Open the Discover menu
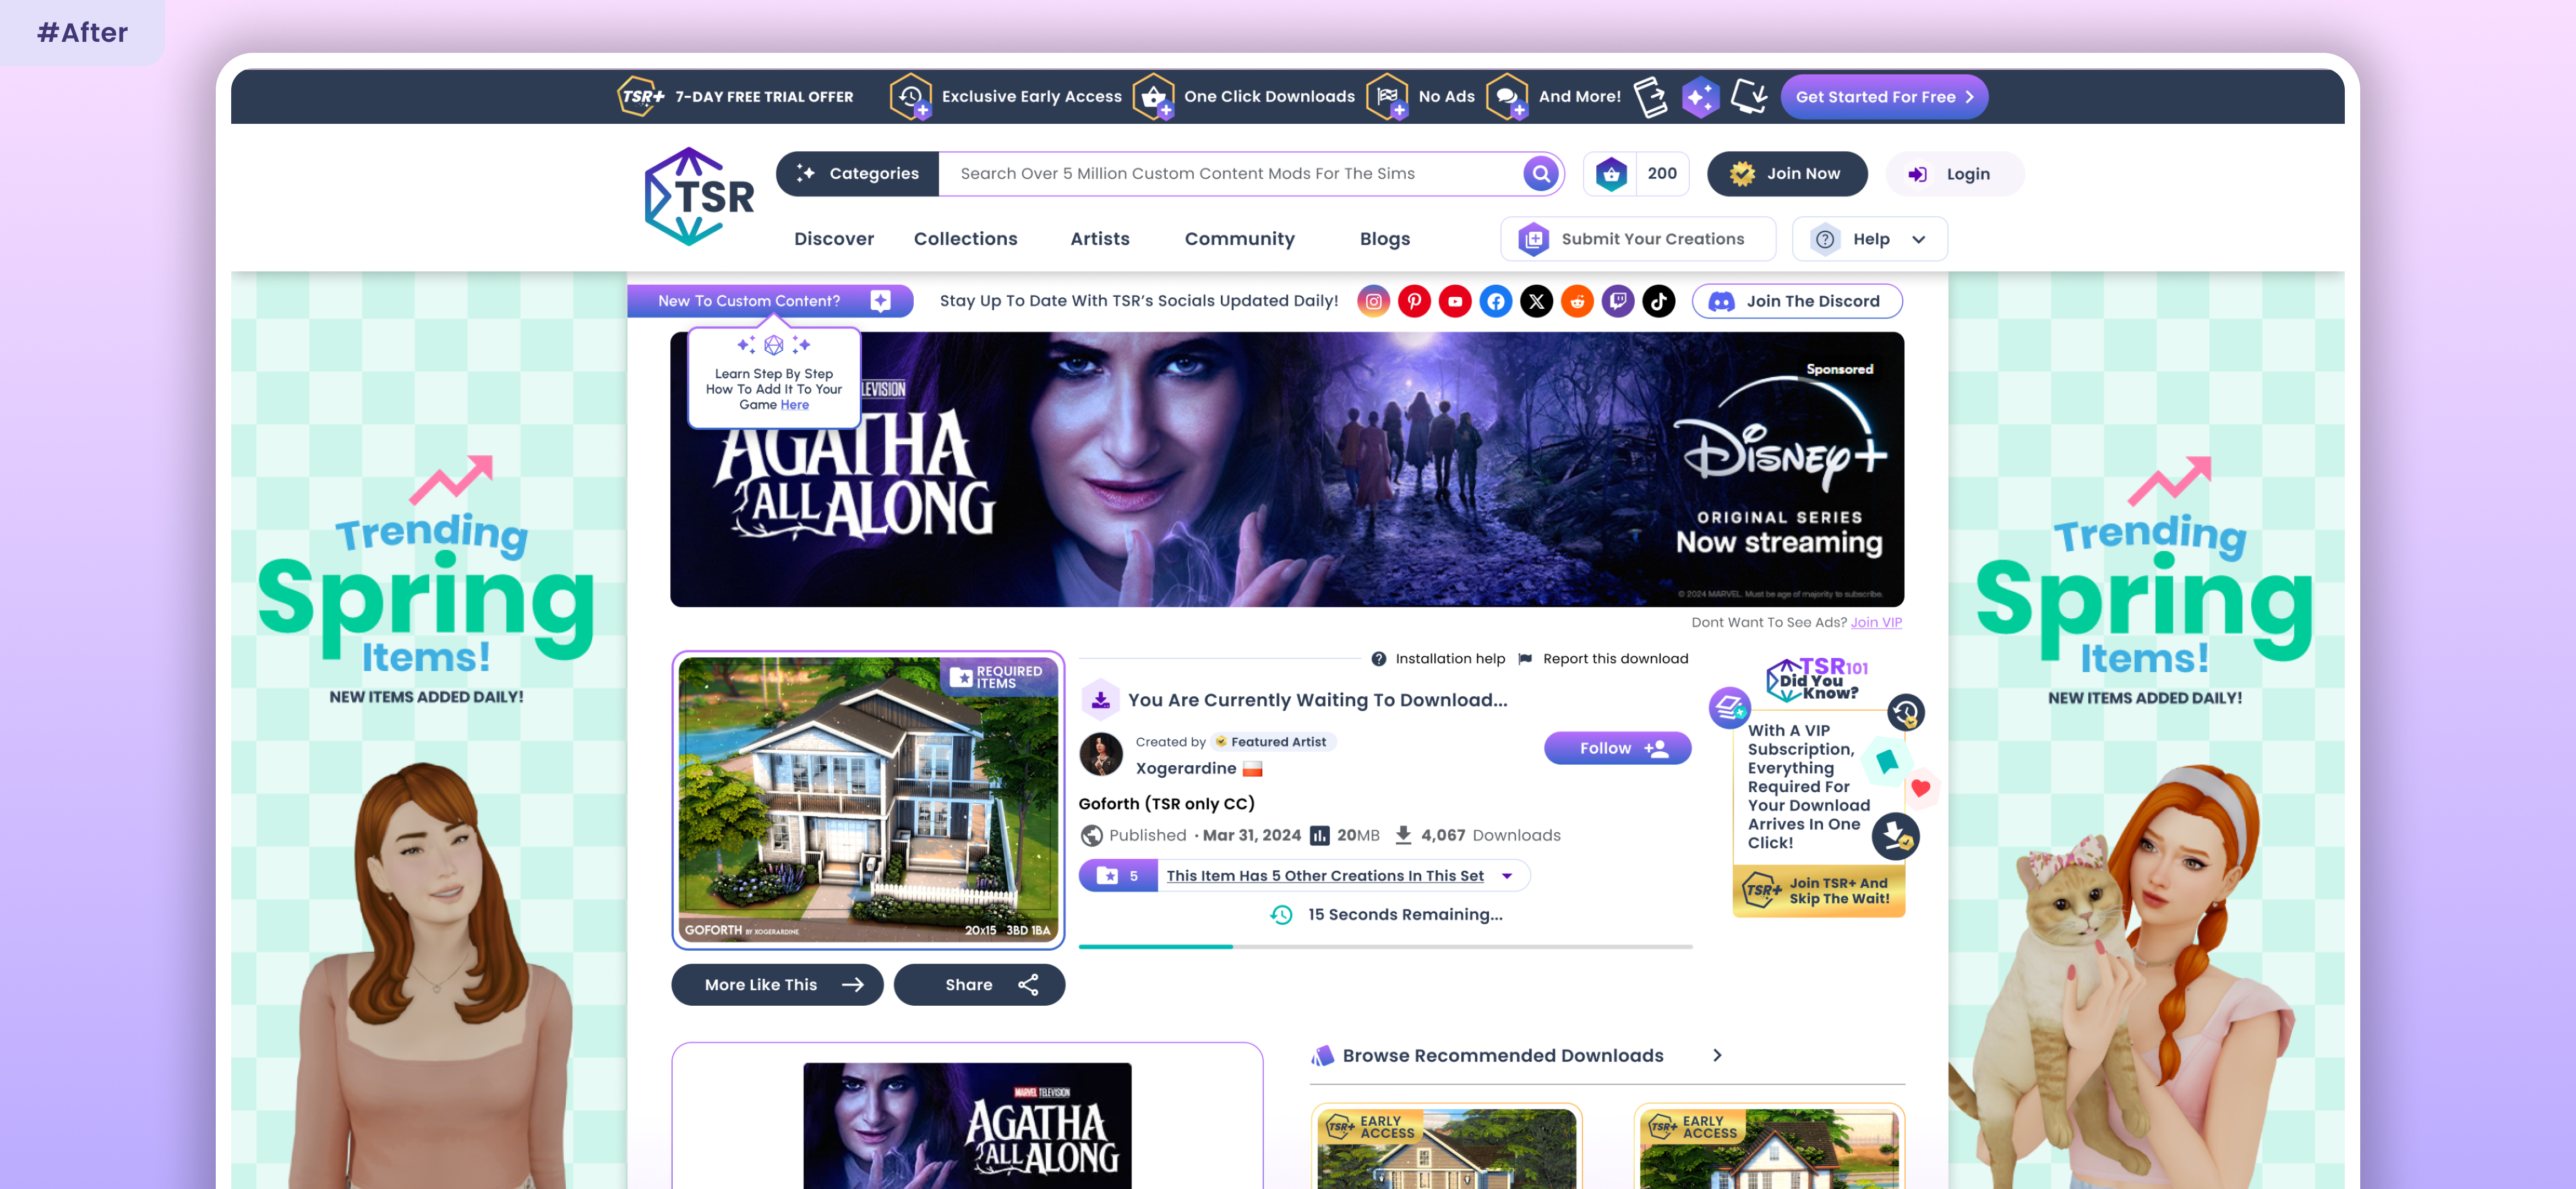 pyautogui.click(x=833, y=239)
